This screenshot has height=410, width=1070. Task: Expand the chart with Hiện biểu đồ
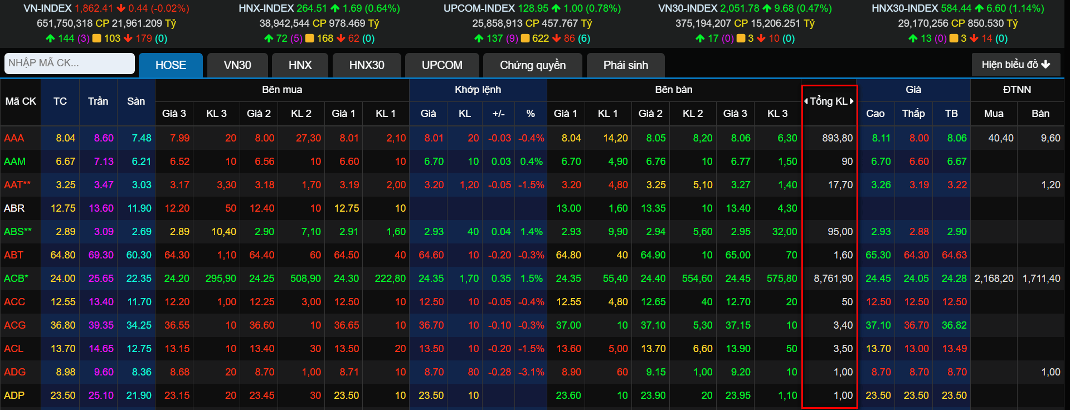[1015, 65]
